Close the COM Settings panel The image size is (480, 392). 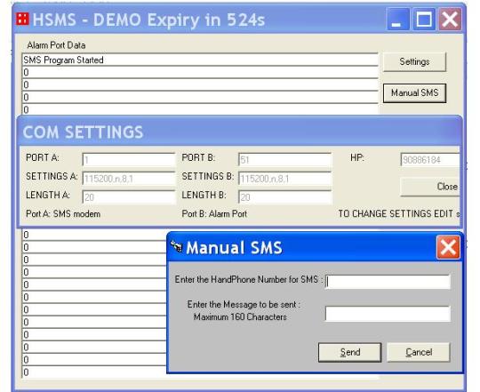pyautogui.click(x=431, y=187)
